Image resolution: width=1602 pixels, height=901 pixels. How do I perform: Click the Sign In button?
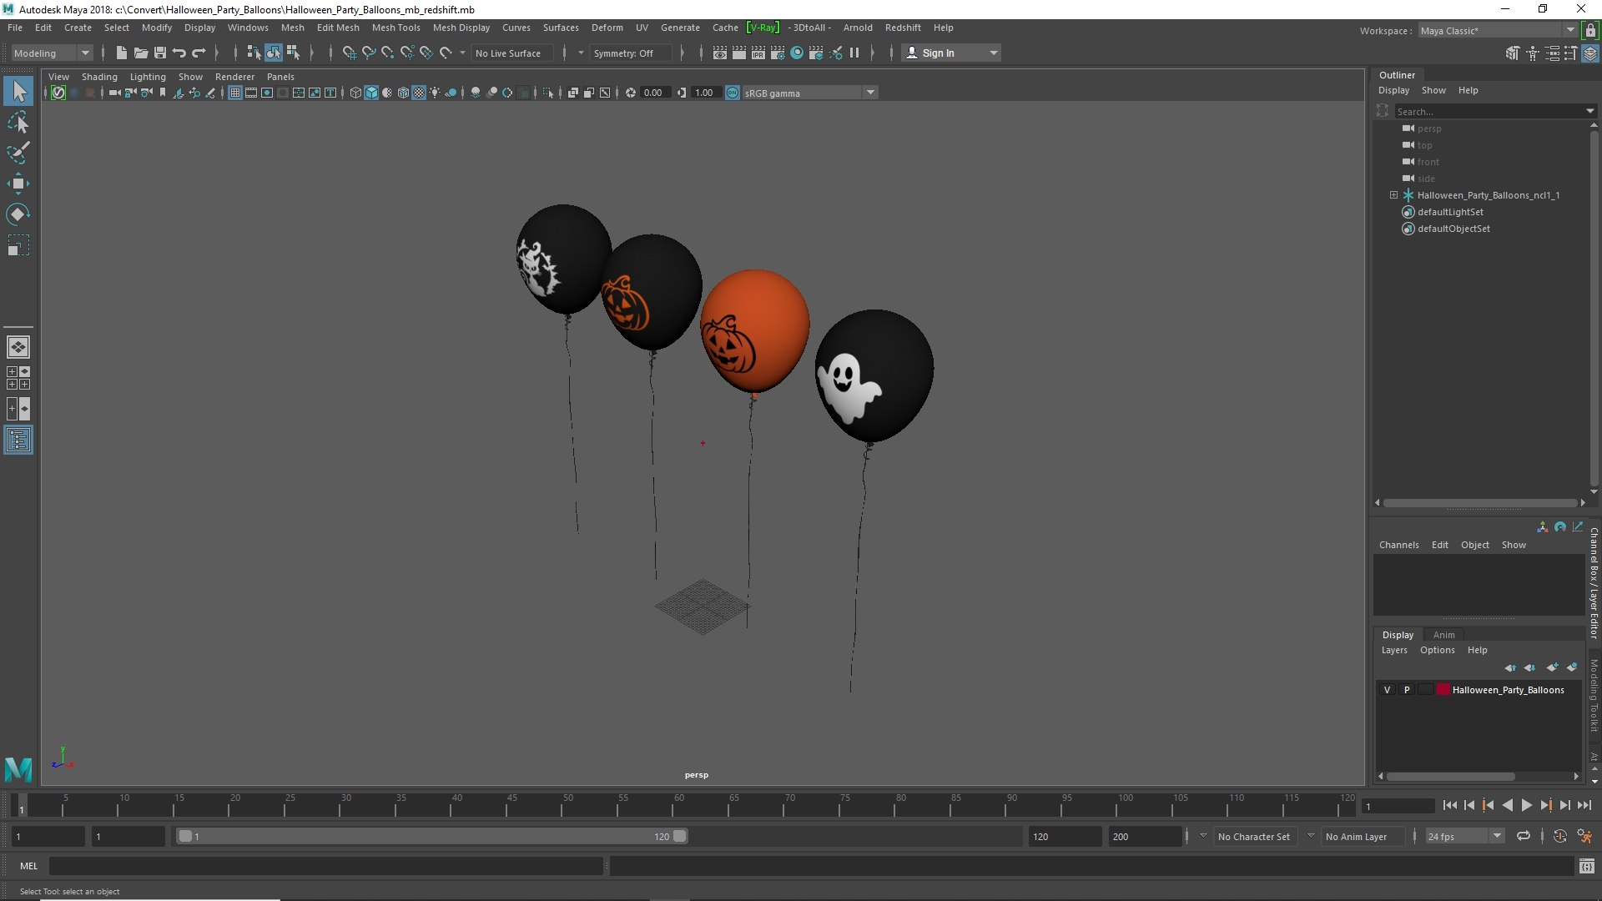point(951,53)
